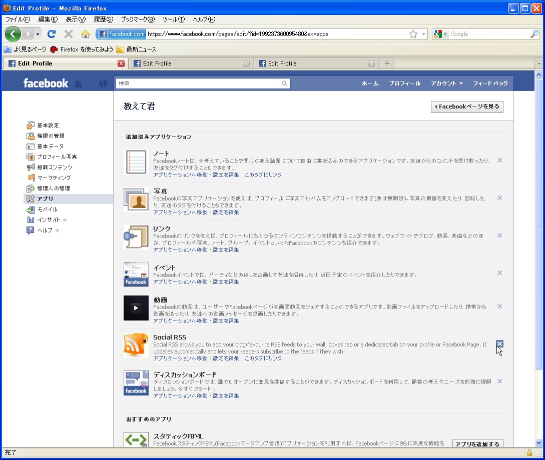Reload the page with the refresh icon
545x460 pixels.
coord(52,34)
